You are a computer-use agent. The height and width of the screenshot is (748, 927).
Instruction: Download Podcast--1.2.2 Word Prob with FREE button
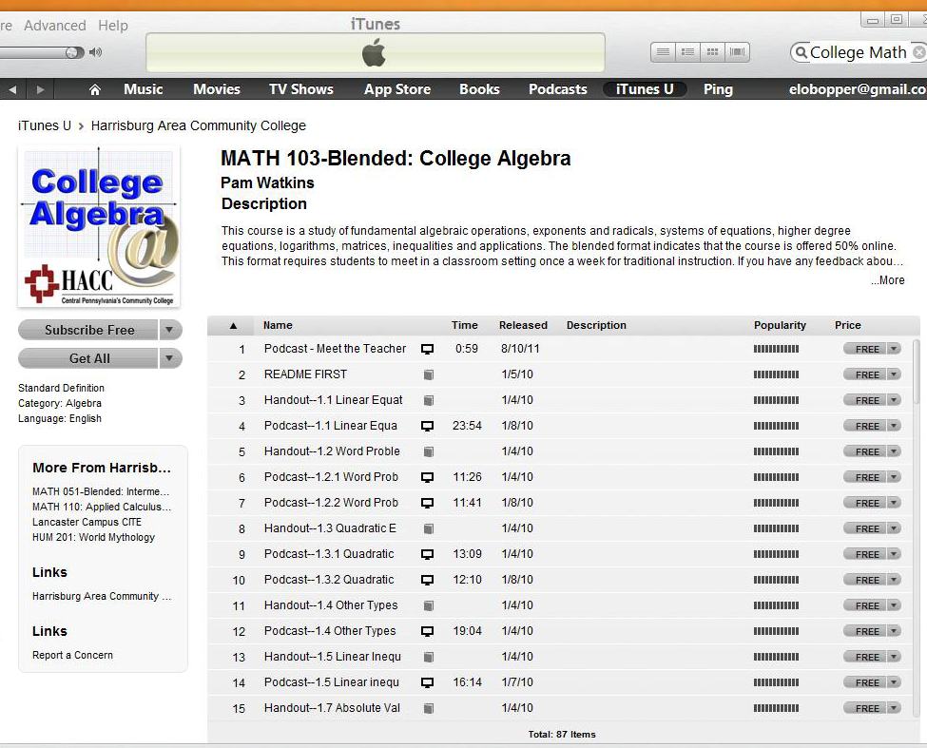pos(866,503)
